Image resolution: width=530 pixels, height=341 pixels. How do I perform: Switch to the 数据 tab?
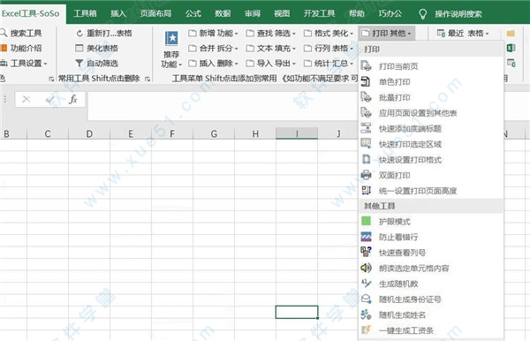point(223,14)
